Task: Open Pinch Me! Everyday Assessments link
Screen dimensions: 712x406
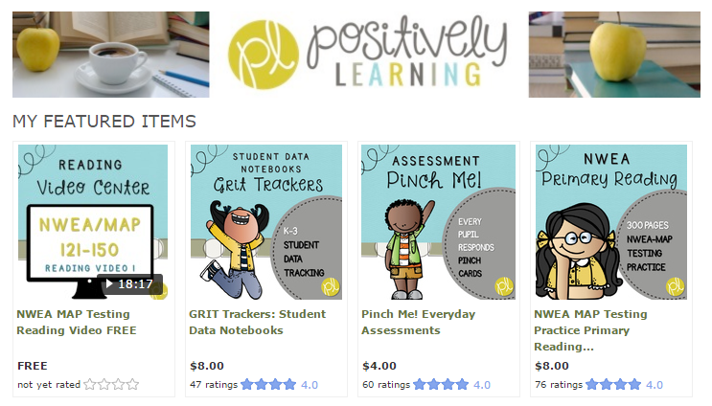Action: 418,322
